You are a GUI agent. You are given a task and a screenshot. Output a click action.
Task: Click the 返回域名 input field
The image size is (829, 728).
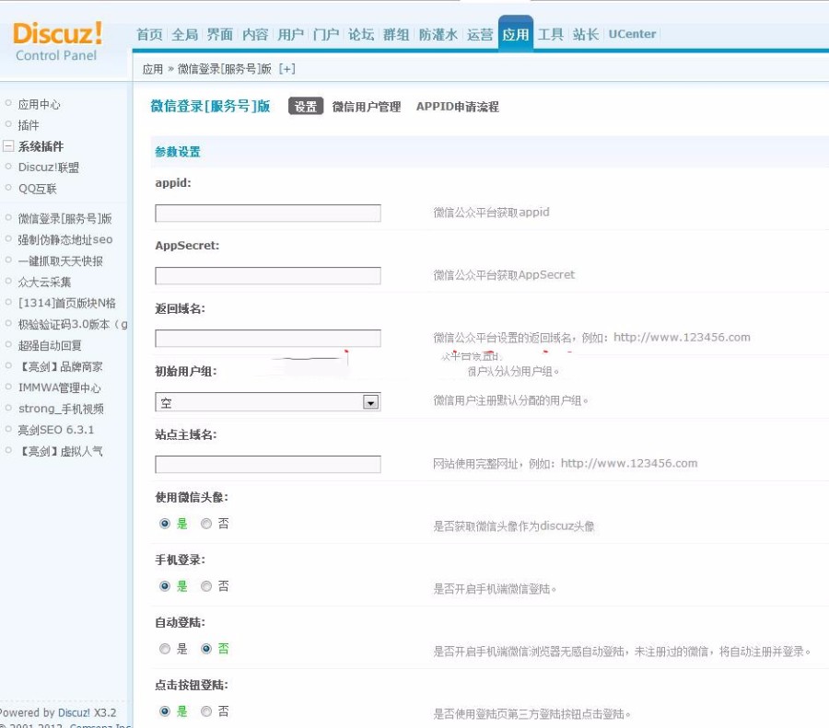click(x=267, y=338)
